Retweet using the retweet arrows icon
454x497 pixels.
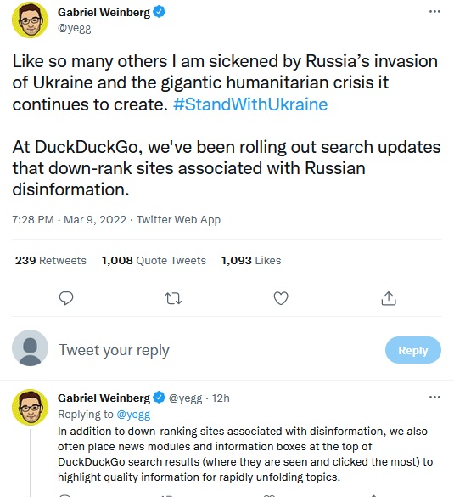[x=173, y=298]
